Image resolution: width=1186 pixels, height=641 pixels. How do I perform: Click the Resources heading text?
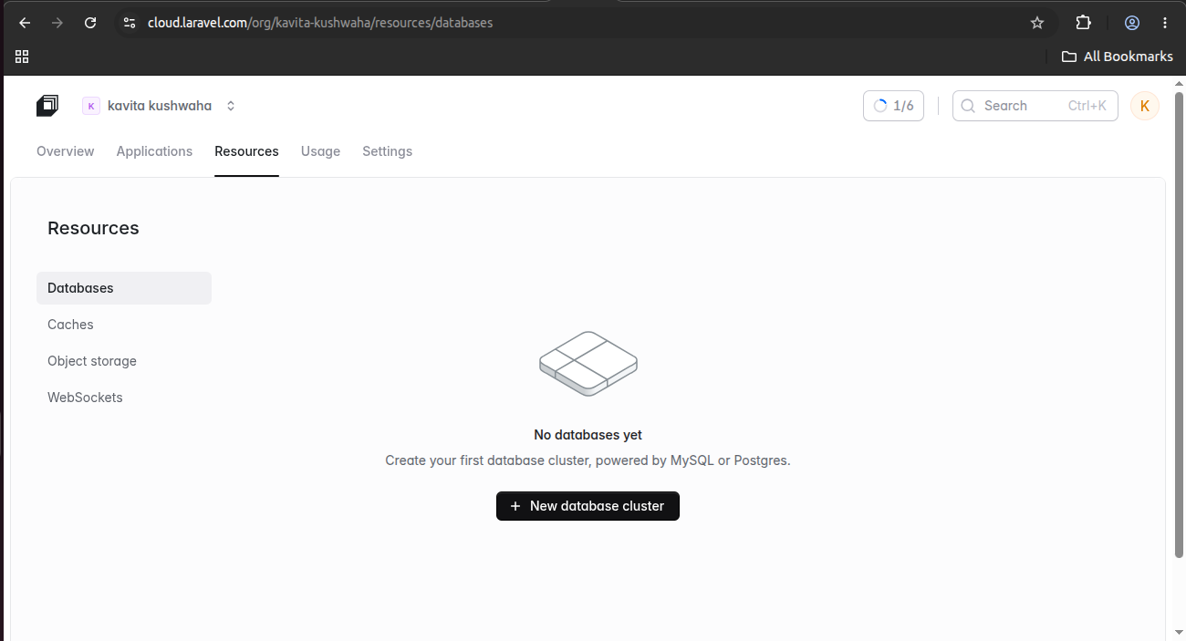[93, 228]
